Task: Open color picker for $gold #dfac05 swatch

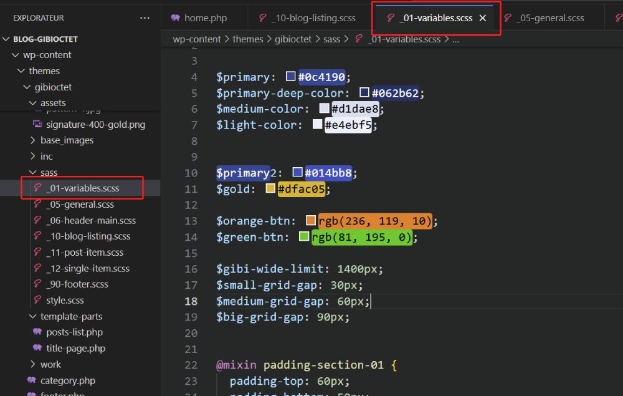Action: pyautogui.click(x=270, y=188)
